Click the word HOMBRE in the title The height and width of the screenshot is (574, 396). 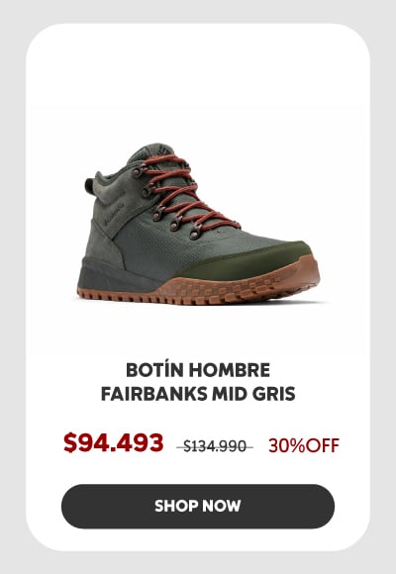pos(230,370)
